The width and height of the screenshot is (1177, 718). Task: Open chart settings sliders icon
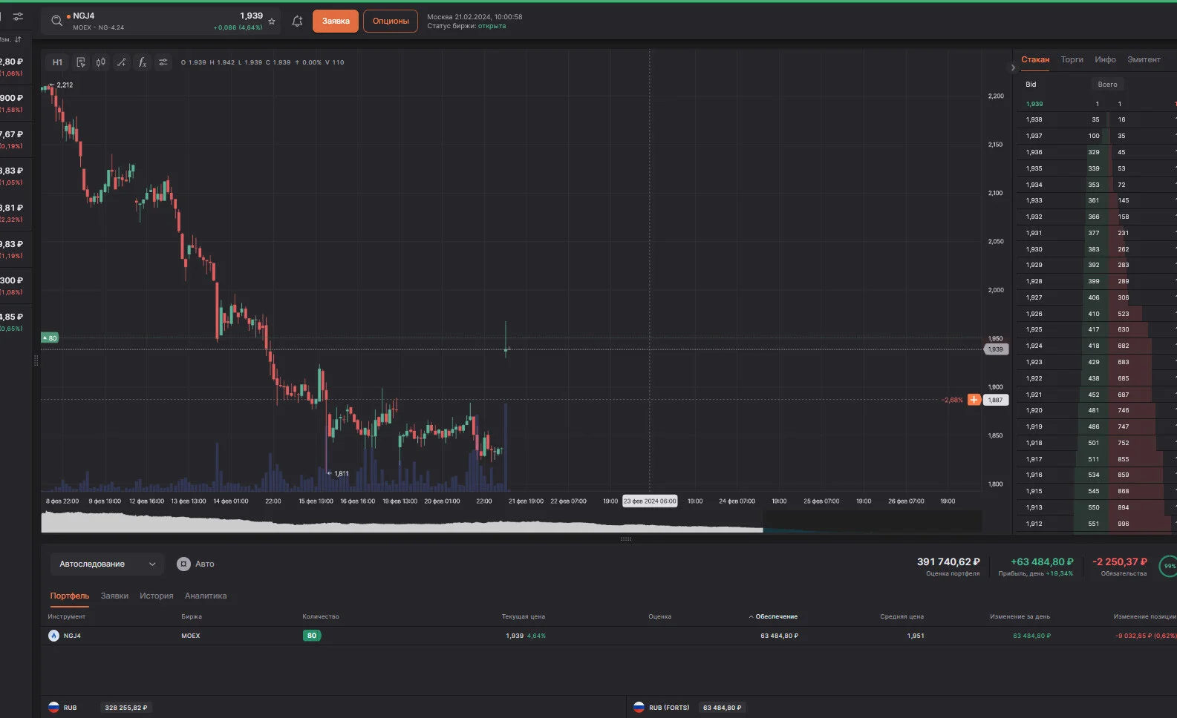[x=163, y=62]
